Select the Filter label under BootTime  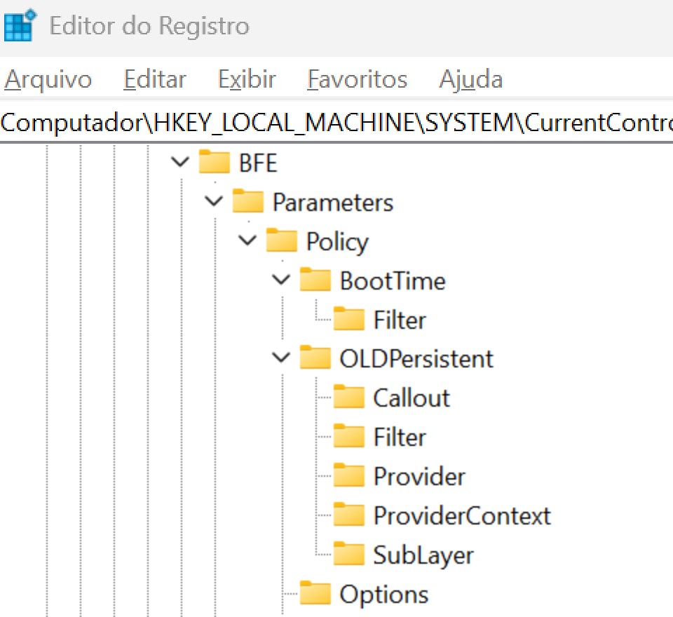[400, 320]
